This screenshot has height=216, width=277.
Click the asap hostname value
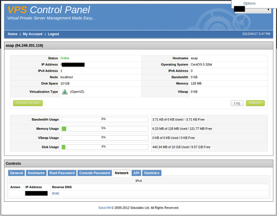(x=194, y=58)
